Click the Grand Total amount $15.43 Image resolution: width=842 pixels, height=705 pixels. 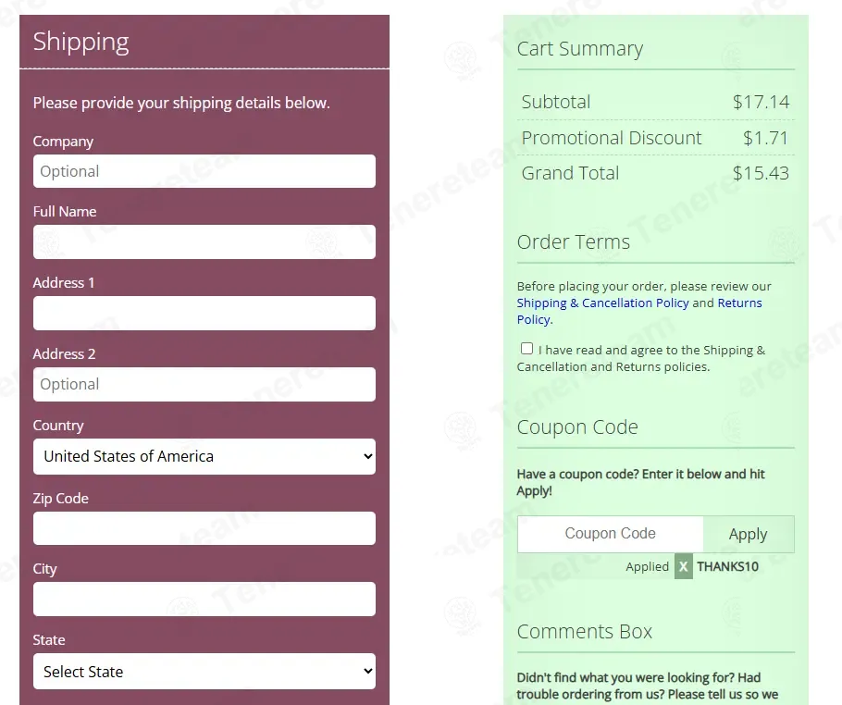point(761,173)
